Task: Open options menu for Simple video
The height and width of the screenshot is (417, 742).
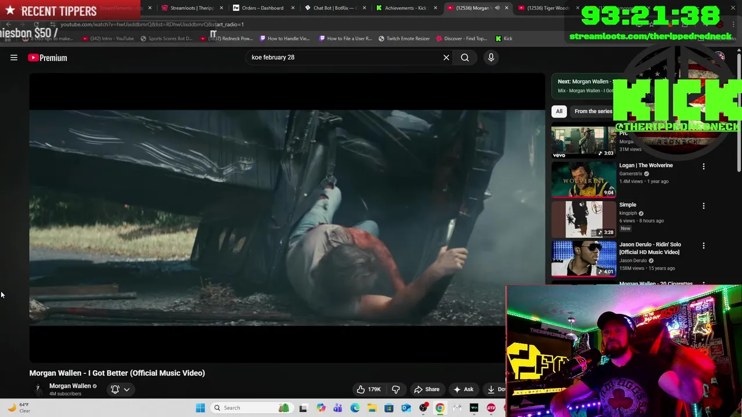Action: [704, 206]
